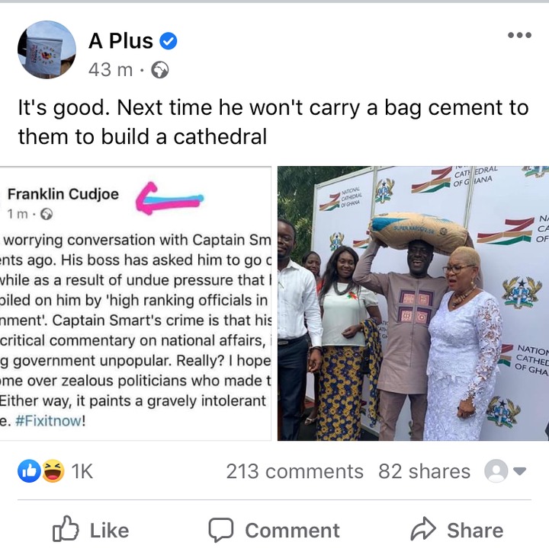Screen dimensions: 549x558
Task: Open the 213 comments link
Action: click(295, 471)
